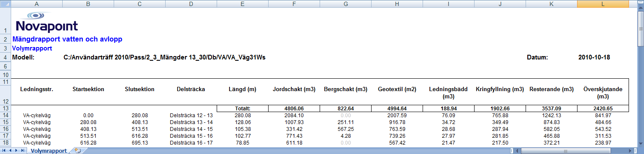Viewport: 644px width, 154px height.
Task: Select column J header
Action: tap(500, 4)
